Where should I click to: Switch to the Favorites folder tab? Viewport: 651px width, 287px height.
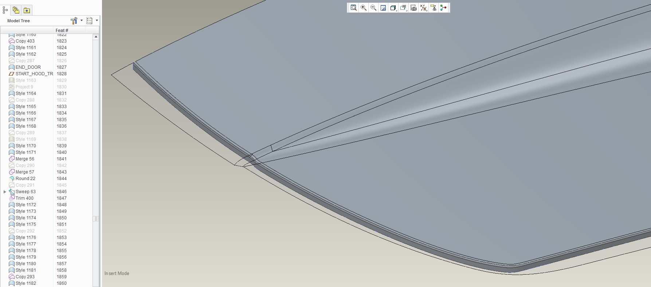coord(27,10)
